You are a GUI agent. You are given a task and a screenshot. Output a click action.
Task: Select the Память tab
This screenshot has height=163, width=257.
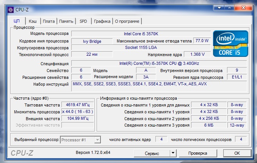pos(66,21)
